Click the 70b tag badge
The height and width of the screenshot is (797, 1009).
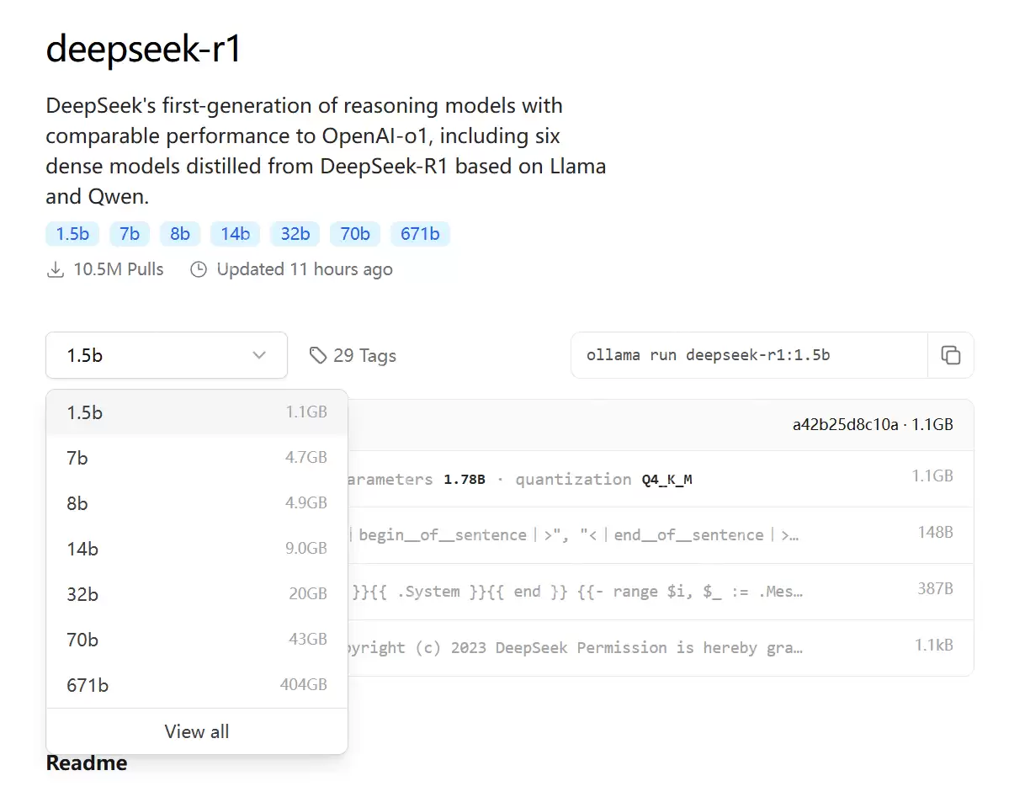[x=354, y=234]
